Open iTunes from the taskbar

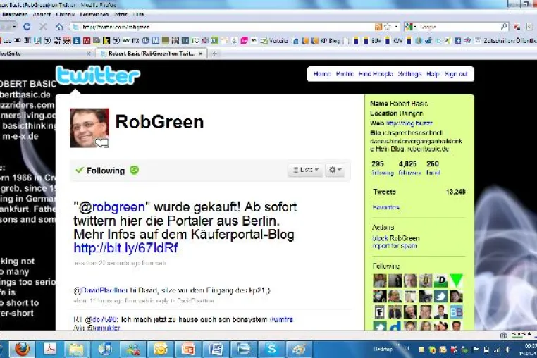pyautogui.click(x=105, y=349)
